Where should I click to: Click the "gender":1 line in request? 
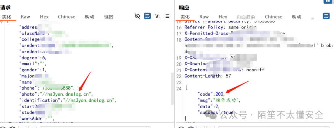point(33,70)
